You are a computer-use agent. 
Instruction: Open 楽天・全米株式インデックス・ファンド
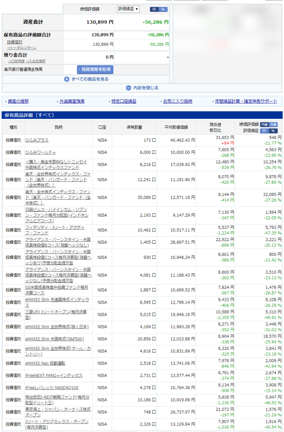click(58, 197)
